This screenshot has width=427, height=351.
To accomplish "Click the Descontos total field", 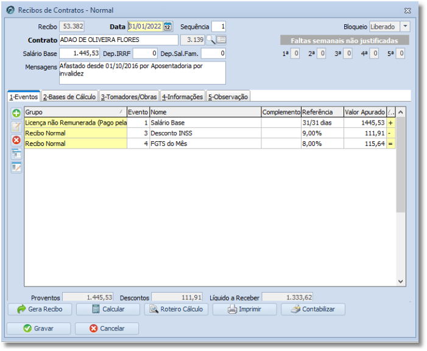I will coord(177,297).
